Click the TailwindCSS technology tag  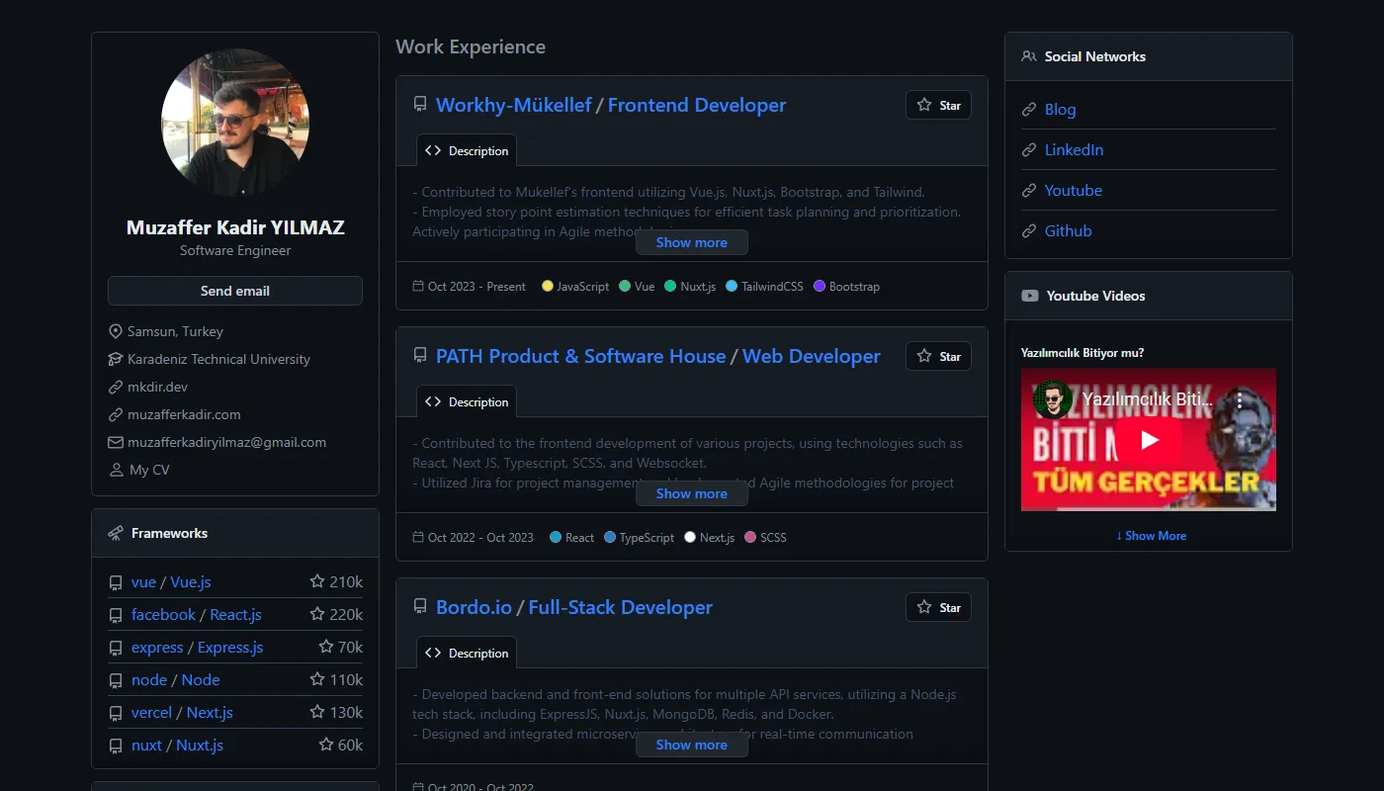(x=764, y=286)
